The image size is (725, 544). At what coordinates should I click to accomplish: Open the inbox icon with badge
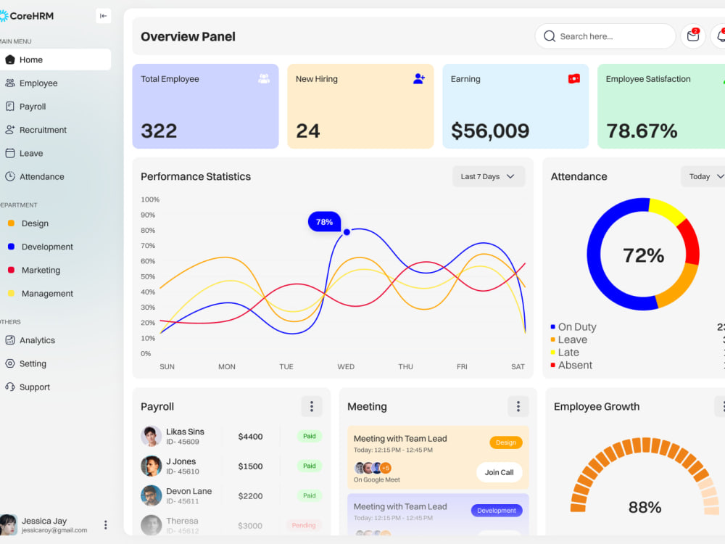click(x=692, y=36)
